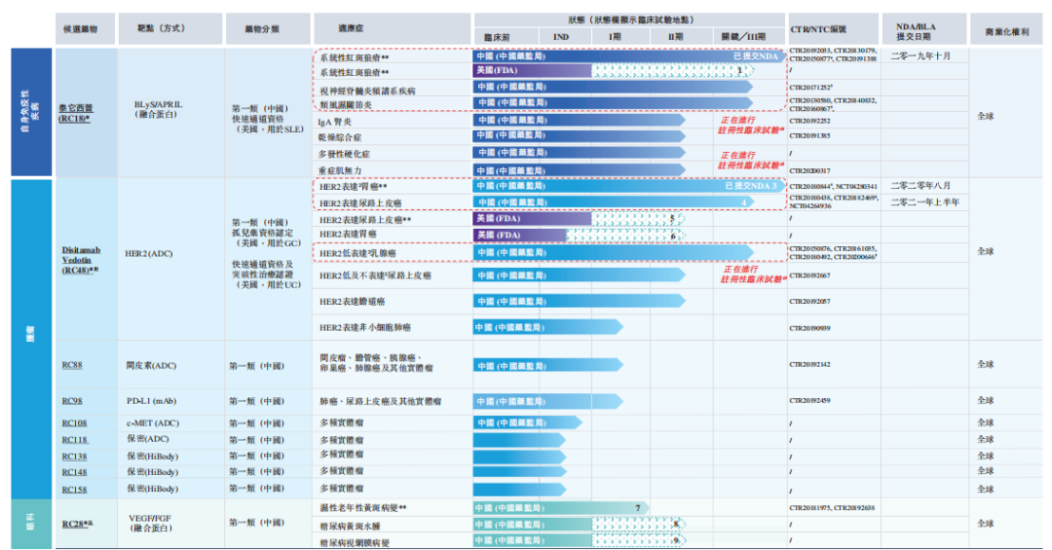Click the 濕性老年性黃斑病變 indication
The width and height of the screenshot is (1052, 550).
pyautogui.click(x=363, y=508)
